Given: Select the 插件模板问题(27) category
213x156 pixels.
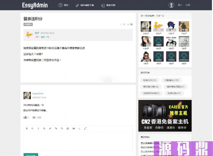Looking at the screenshot, I should [x=175, y=87].
